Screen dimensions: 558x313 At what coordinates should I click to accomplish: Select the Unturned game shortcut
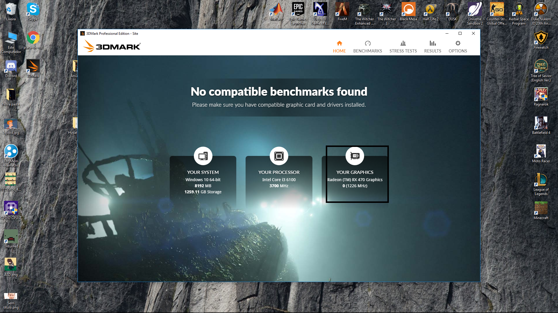tap(11, 239)
